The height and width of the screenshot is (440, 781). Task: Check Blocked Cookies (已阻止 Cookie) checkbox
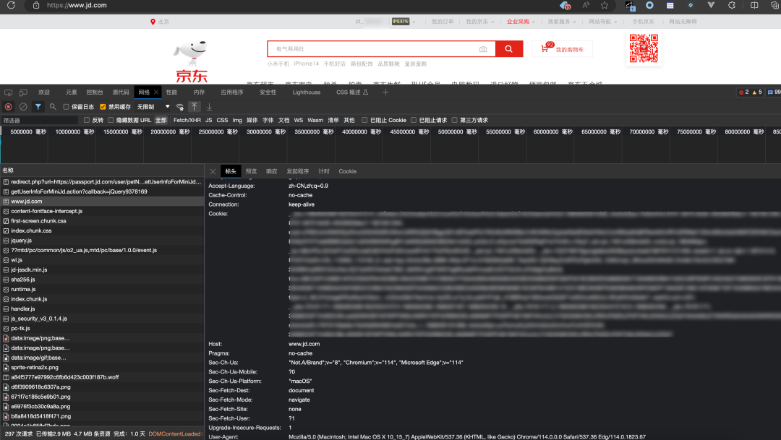[x=364, y=120]
